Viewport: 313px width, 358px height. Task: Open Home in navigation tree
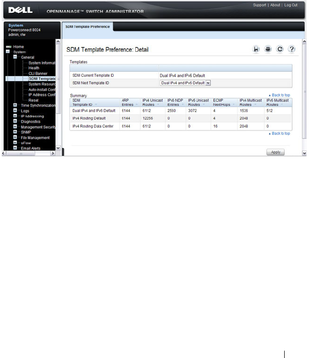coord(19,47)
